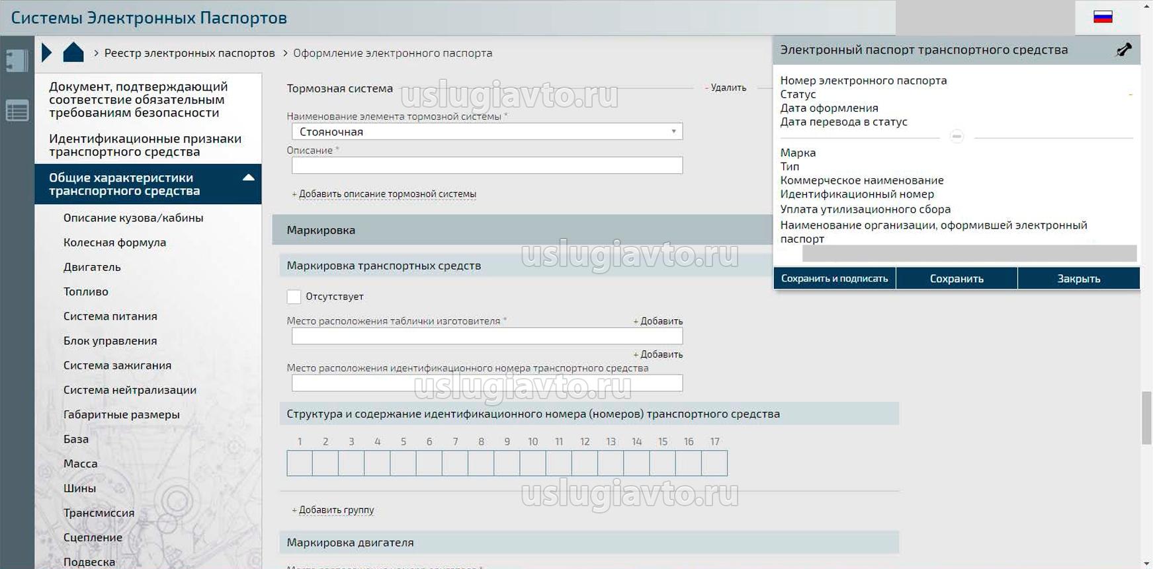Screen dimensions: 1153x569
Task: Select 'Двигатель' in left menu
Action: pos(92,267)
